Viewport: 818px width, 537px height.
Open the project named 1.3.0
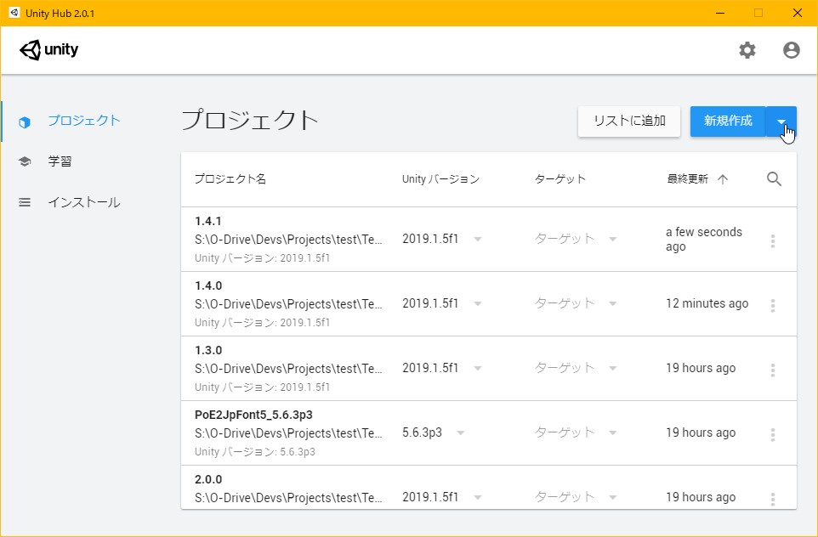point(208,350)
